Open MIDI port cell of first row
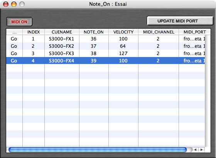This screenshot has width=216, height=158. pyautogui.click(x=192, y=39)
